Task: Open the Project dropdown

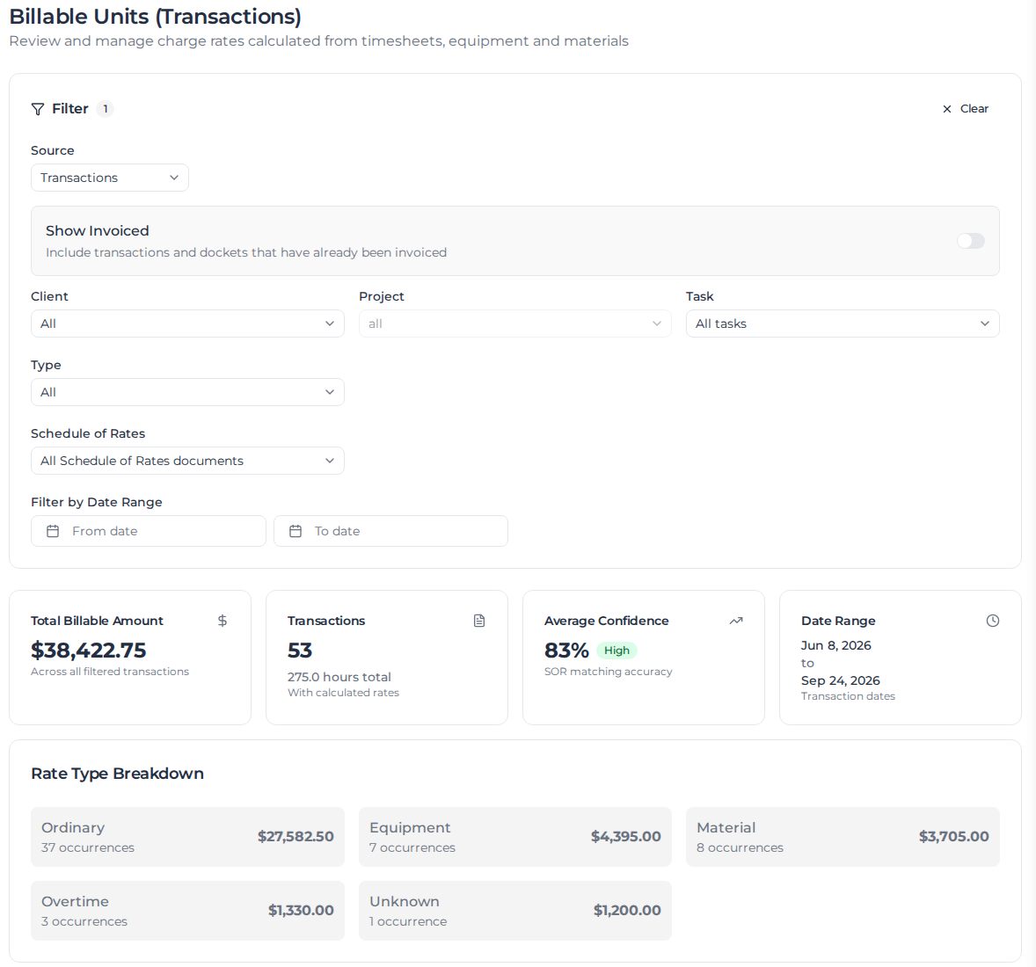Action: pos(514,324)
